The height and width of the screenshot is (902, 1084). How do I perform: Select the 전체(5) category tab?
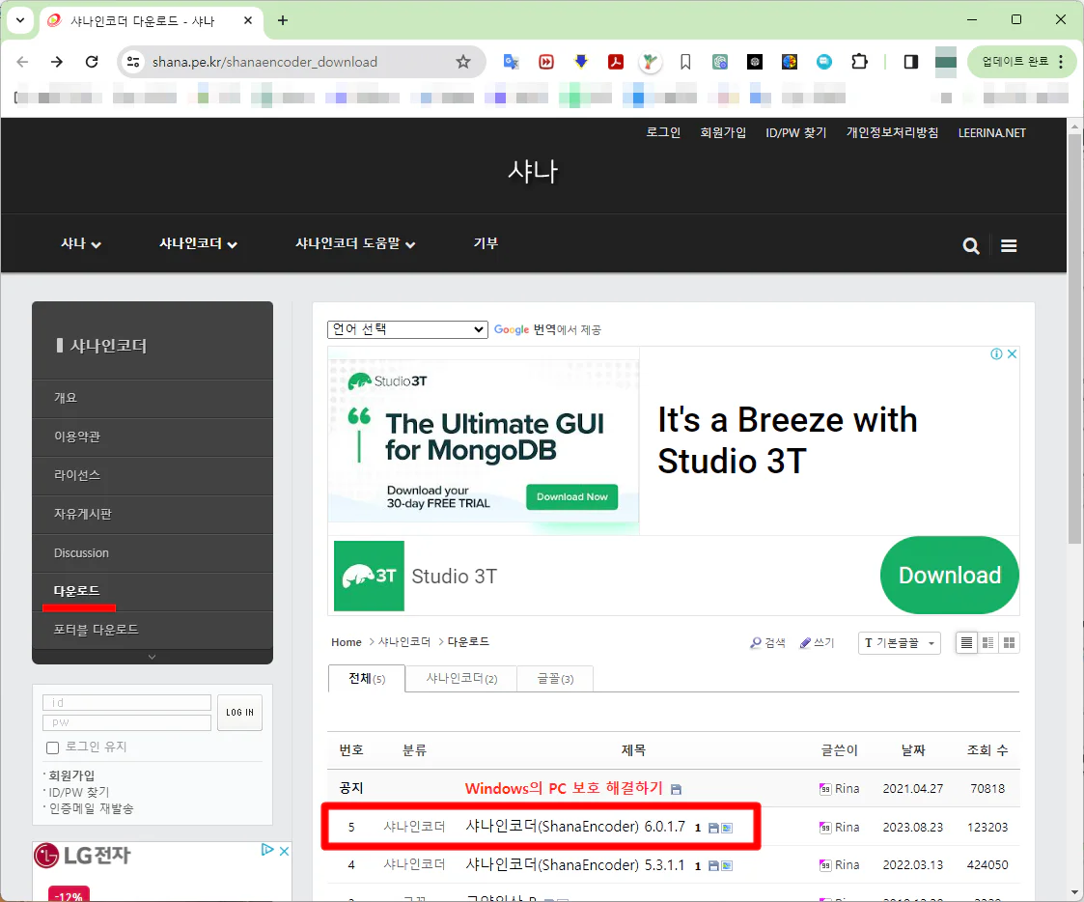point(367,679)
